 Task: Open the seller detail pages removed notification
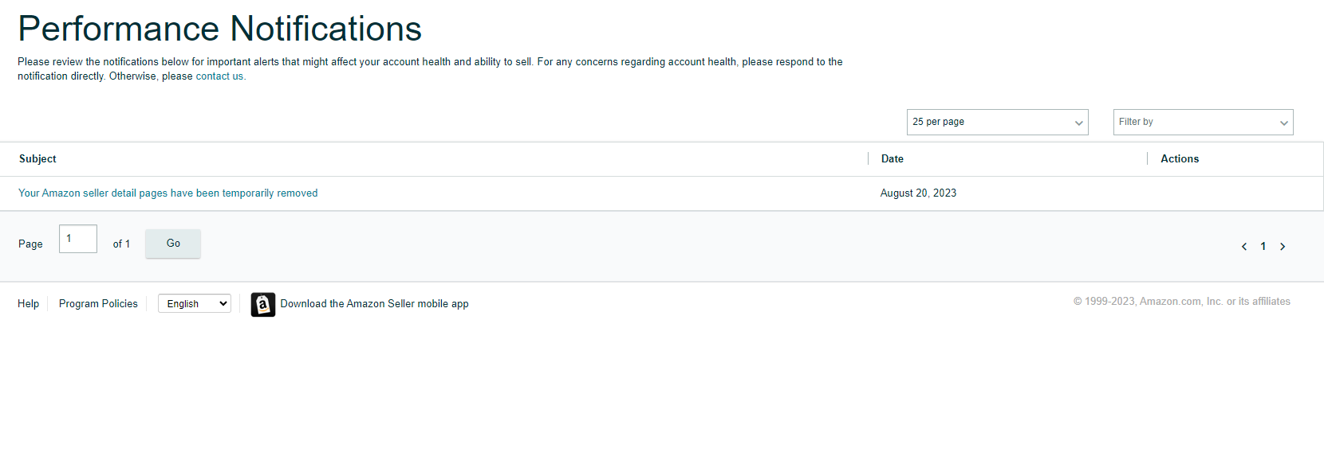(168, 193)
